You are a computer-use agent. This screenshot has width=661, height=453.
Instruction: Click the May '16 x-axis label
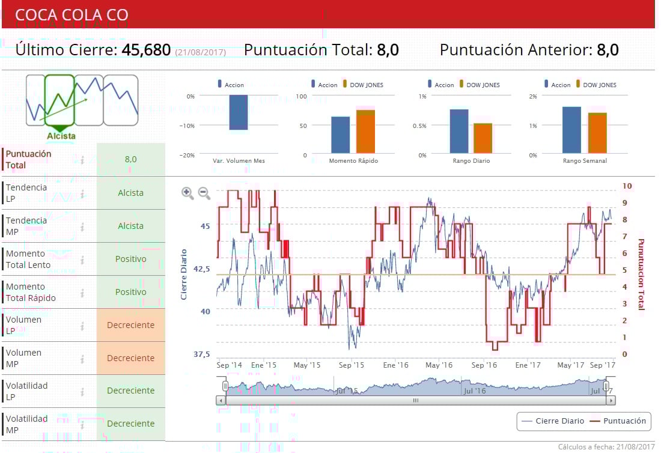[439, 365]
